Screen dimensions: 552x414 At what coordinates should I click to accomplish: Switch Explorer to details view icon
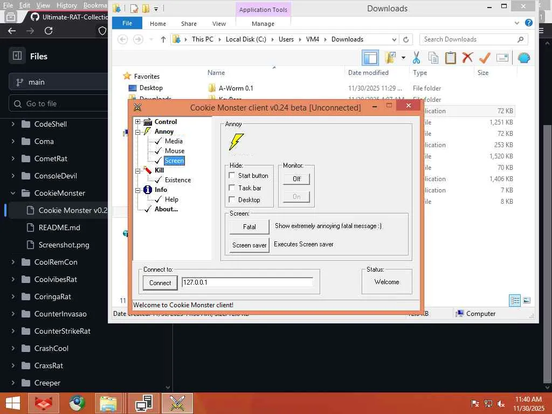coord(515,300)
